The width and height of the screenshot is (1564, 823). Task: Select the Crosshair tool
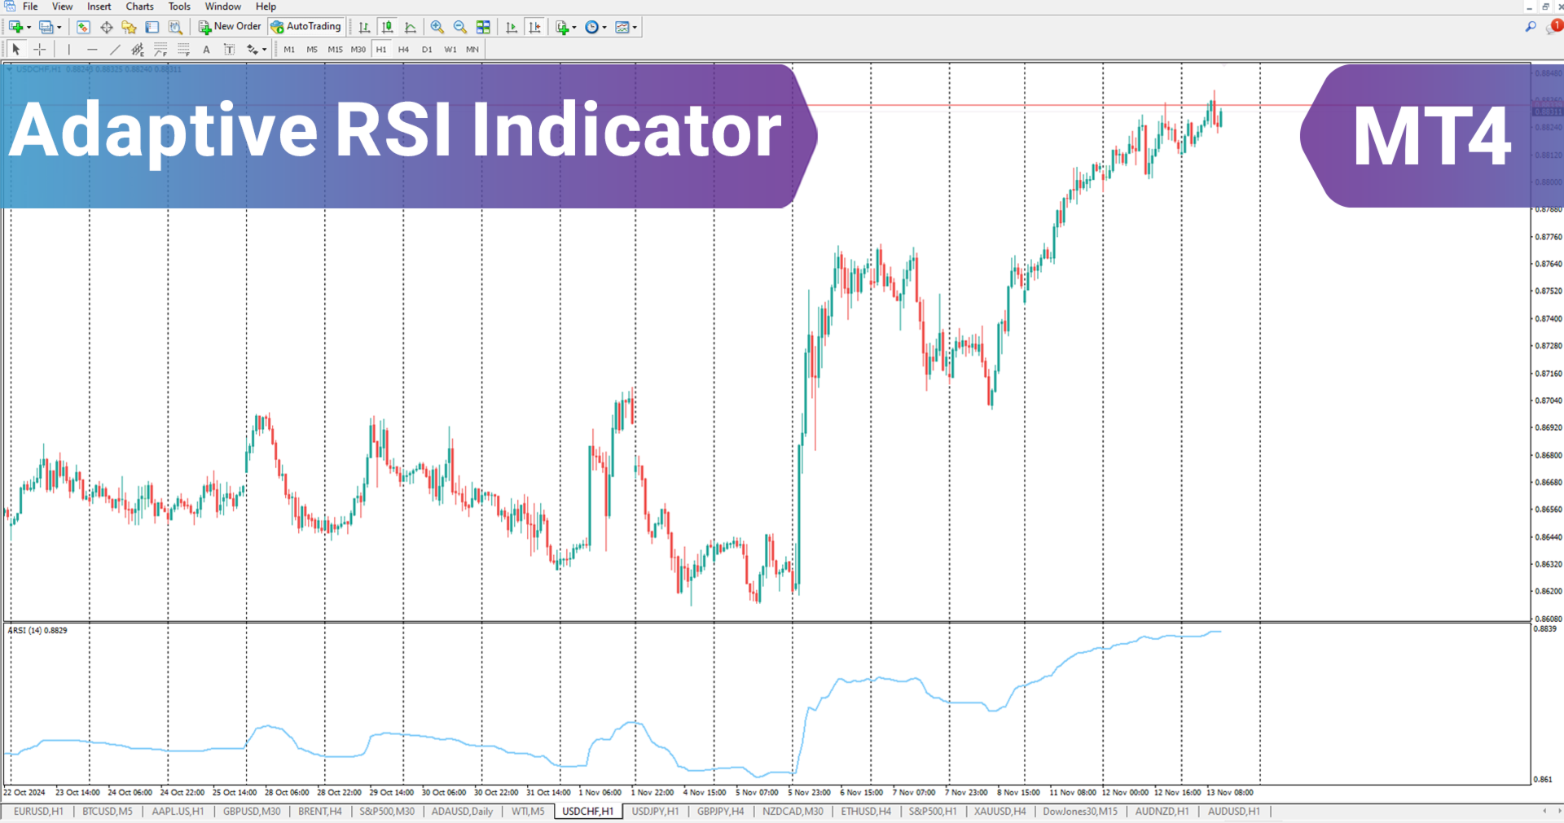pyautogui.click(x=39, y=49)
